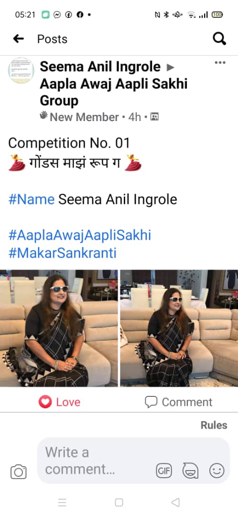Screen dimensions: 238x517
Task: Open the sticker picker icon
Action: [191, 471]
